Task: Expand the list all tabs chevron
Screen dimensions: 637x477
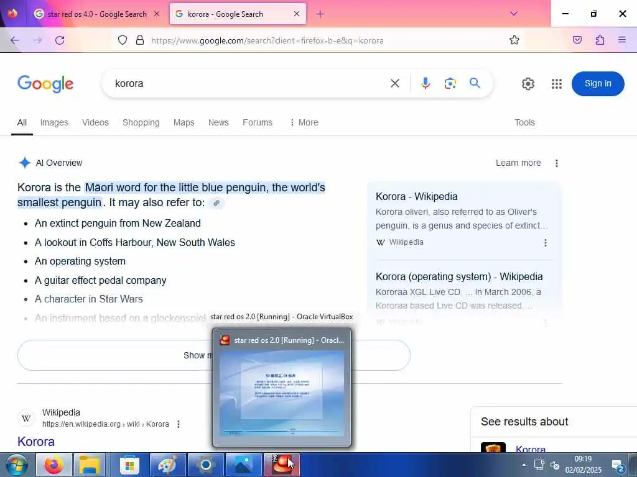Action: point(514,14)
